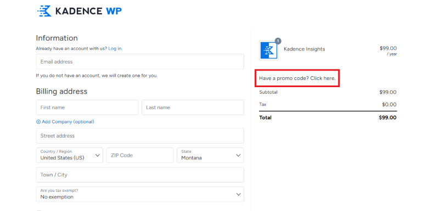Click the quantity badge on Kadence Insights
Screen dimensions: 439x211
[x=278, y=41]
